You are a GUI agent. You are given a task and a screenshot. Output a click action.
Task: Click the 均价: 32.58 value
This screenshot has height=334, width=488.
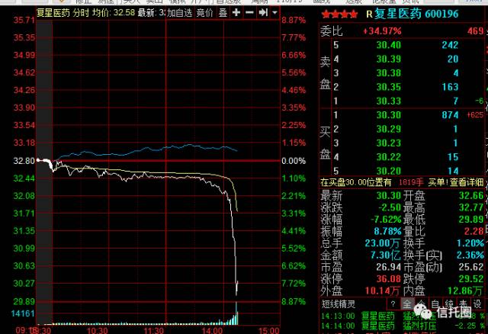pos(114,13)
